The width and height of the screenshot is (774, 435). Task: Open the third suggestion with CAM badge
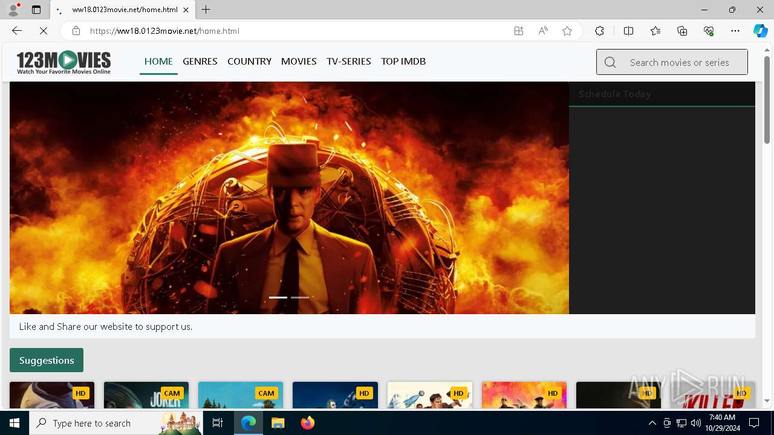[x=241, y=395]
